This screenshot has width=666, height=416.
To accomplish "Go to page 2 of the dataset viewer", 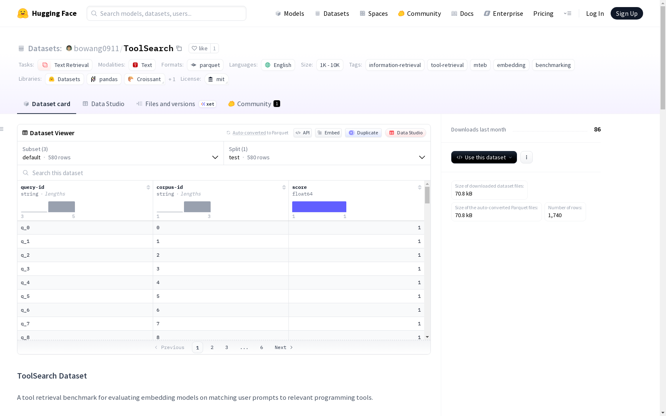I will 212,347.
